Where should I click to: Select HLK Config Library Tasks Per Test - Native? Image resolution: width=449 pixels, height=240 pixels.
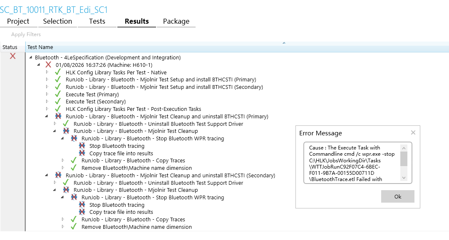(116, 72)
